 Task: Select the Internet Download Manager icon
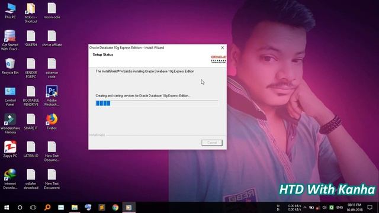10,179
